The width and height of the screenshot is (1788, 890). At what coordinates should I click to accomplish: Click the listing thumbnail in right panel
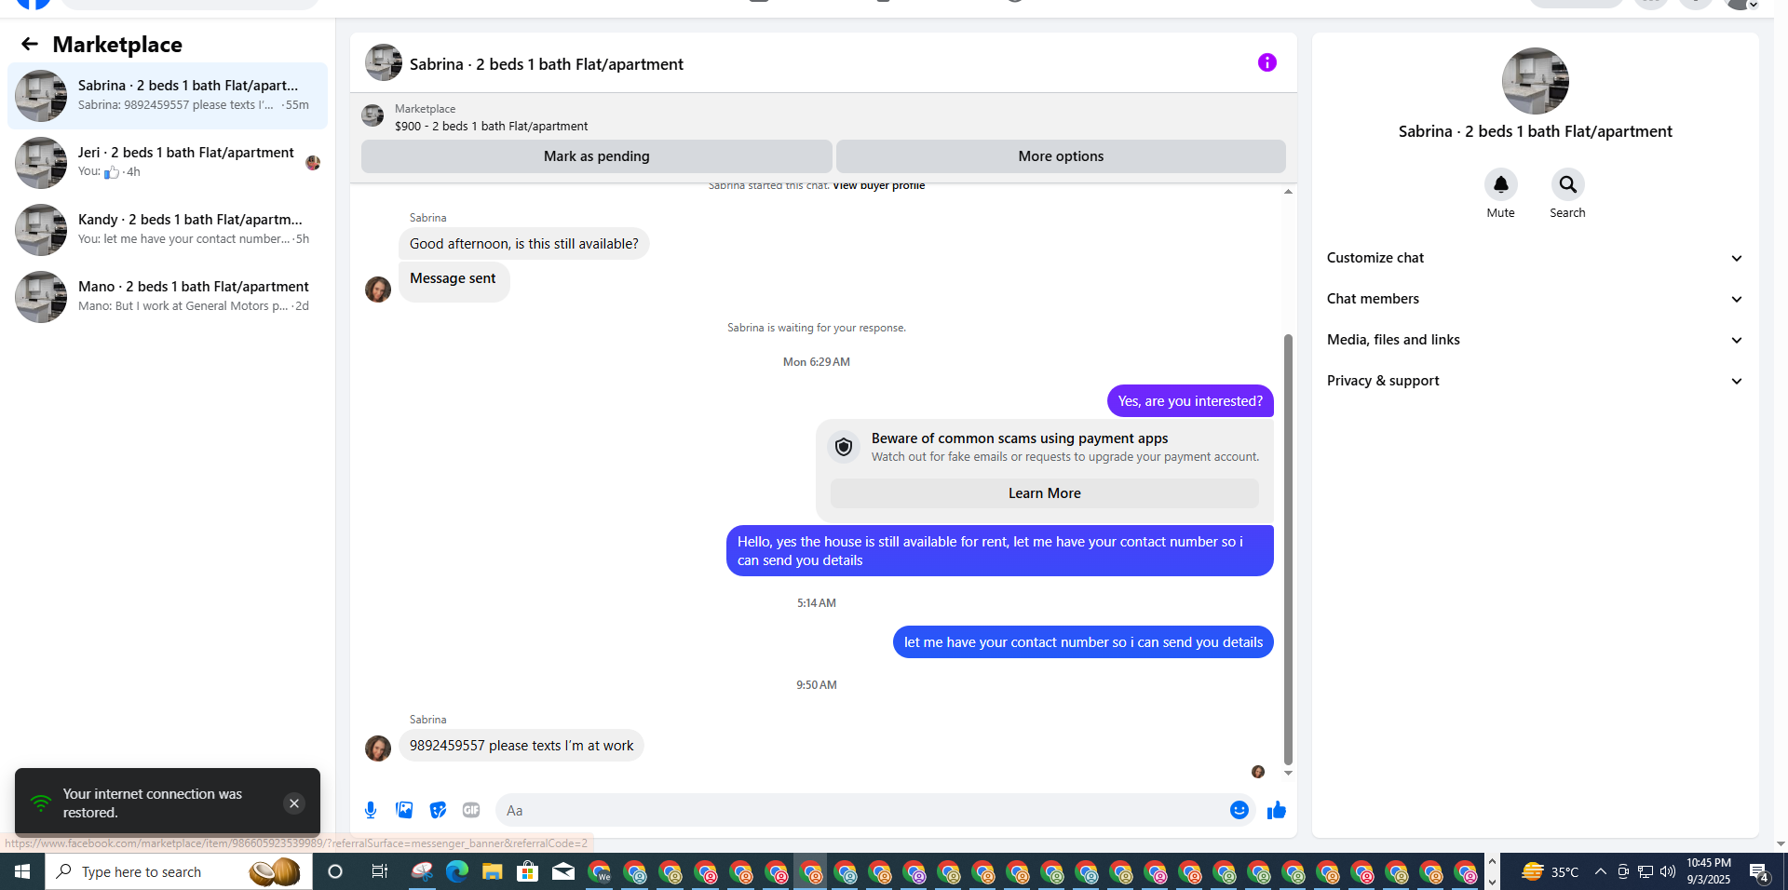(1535, 81)
